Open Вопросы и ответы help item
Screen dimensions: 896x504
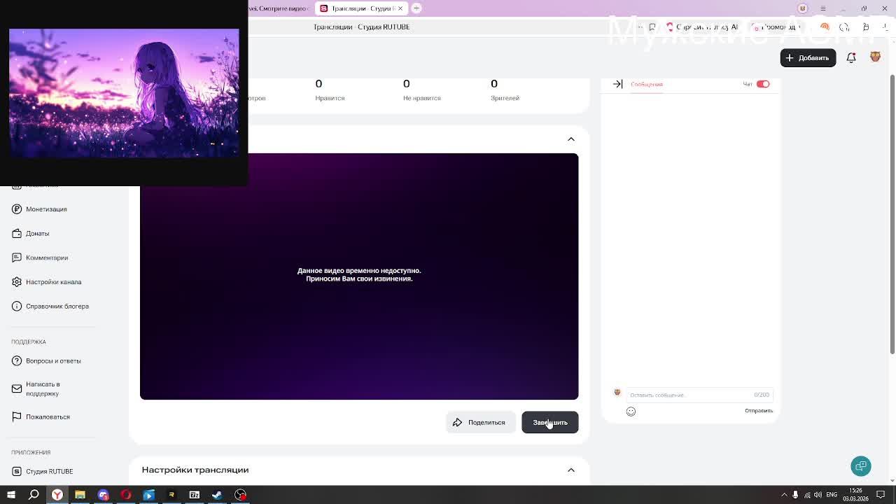tap(46, 360)
